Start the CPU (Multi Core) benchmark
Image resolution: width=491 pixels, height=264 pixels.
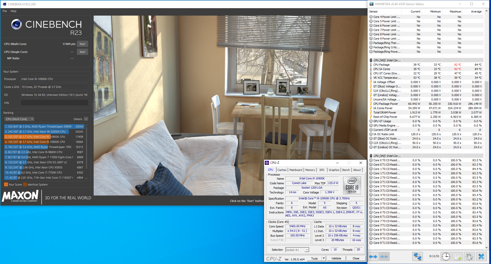click(x=82, y=44)
